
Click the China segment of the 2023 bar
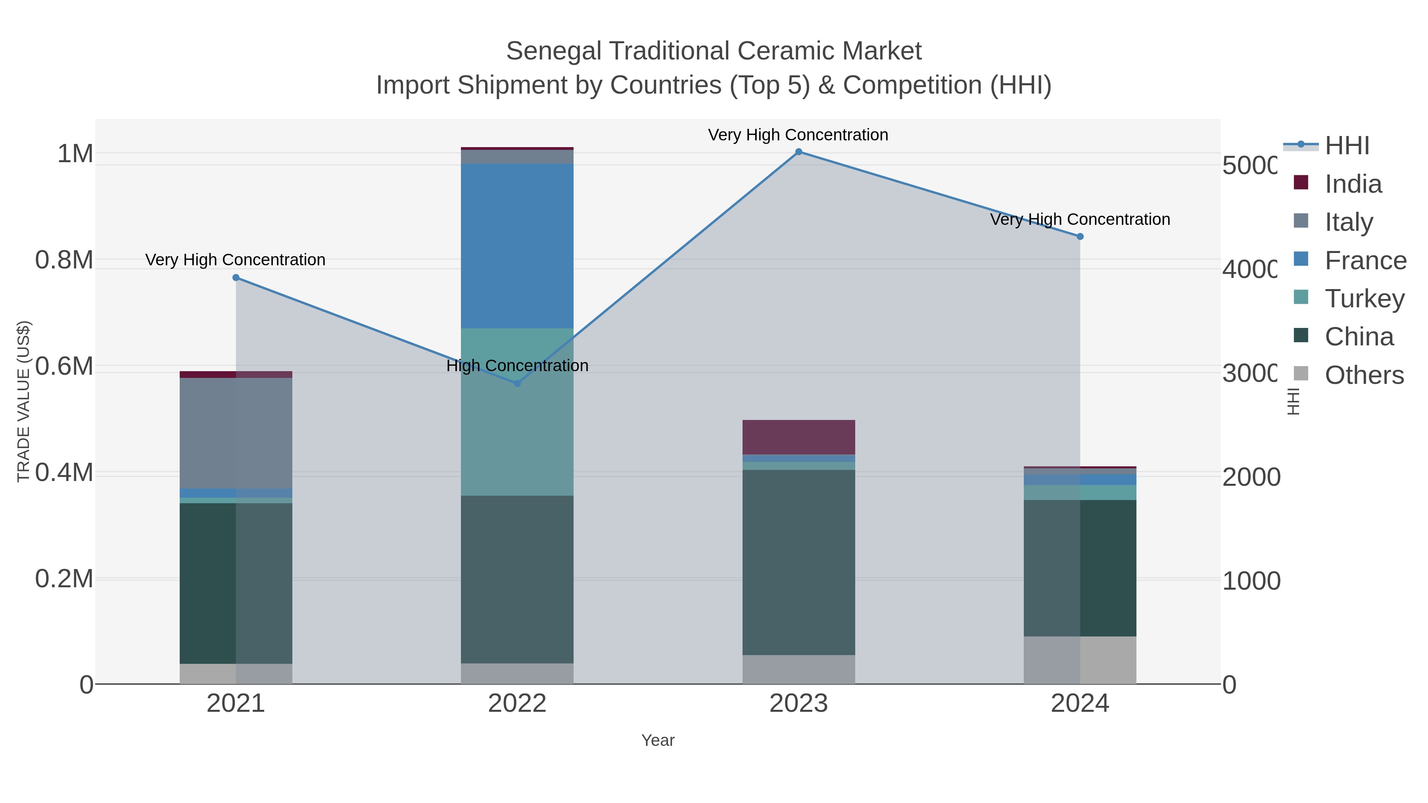pyautogui.click(x=799, y=562)
